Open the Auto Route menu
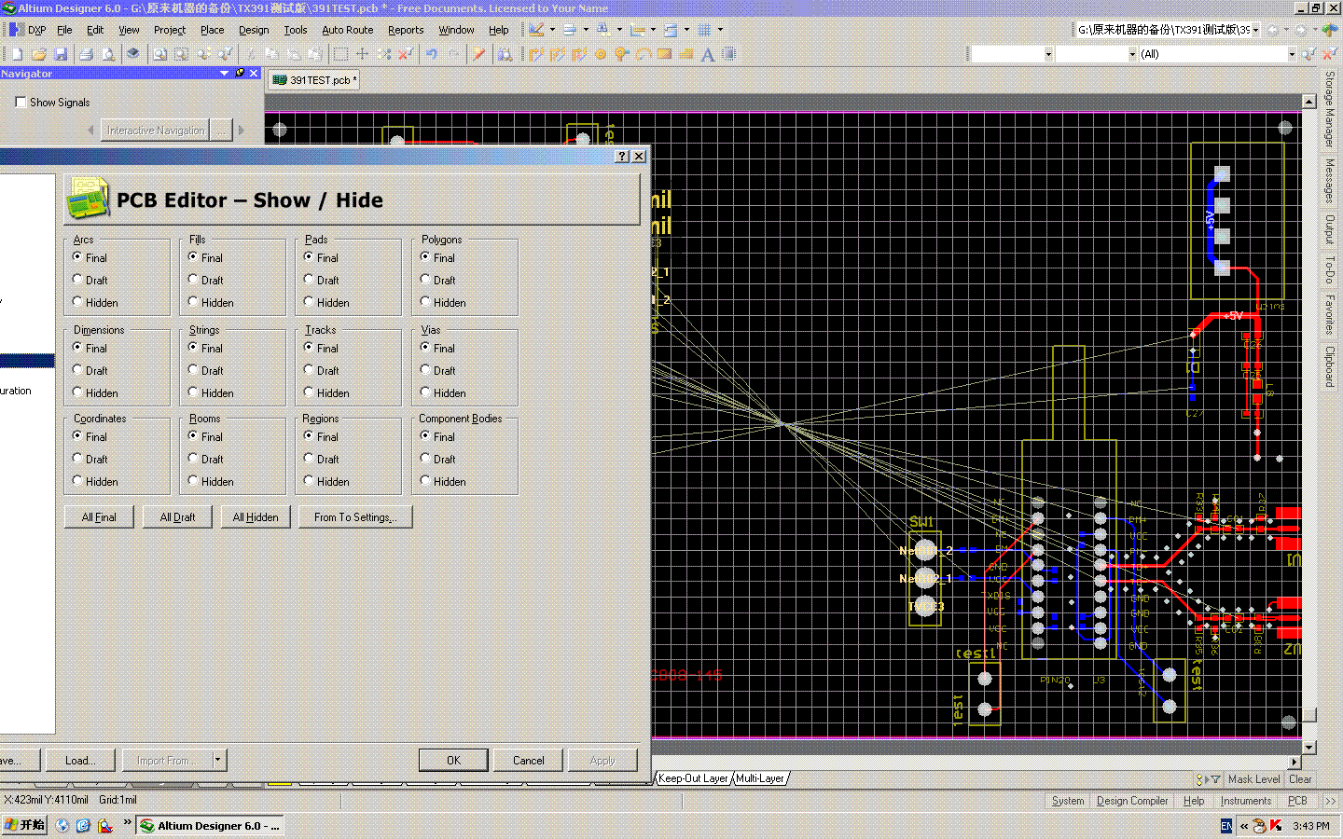Image resolution: width=1343 pixels, height=839 pixels. click(x=347, y=30)
